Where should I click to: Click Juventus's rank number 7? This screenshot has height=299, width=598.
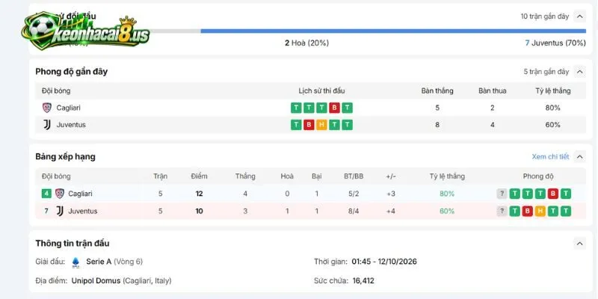[46, 211]
